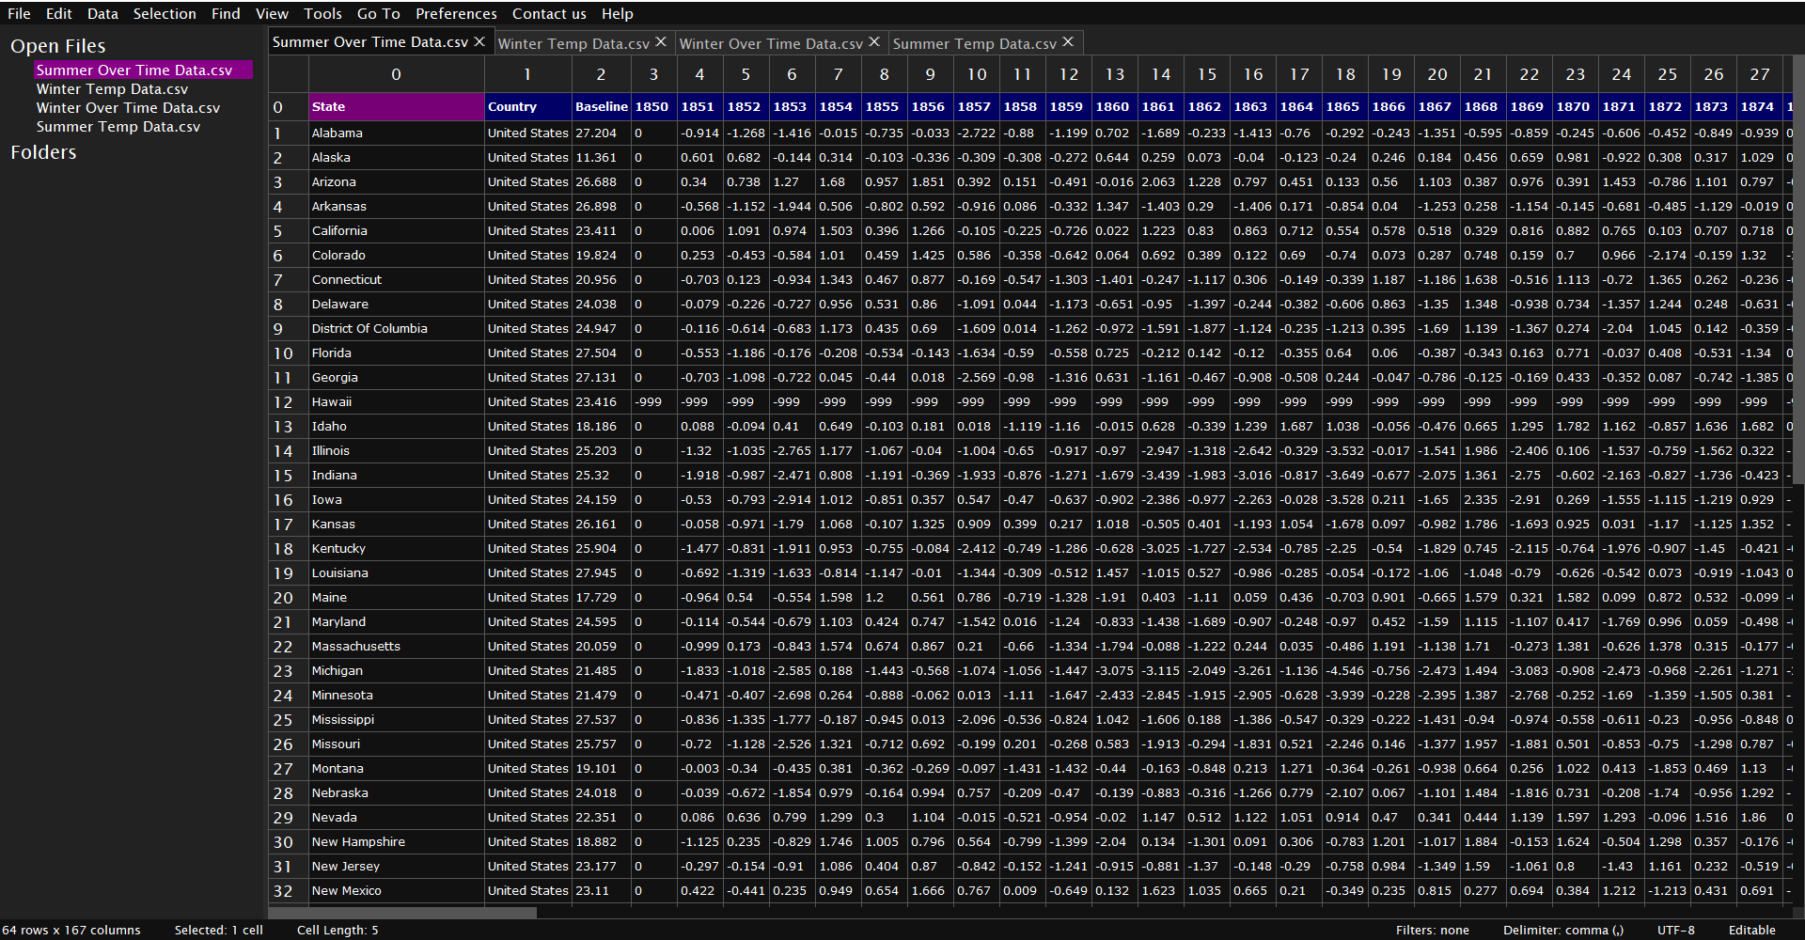This screenshot has height=940, width=1805.
Task: Click the Open Files section heading
Action: [57, 46]
